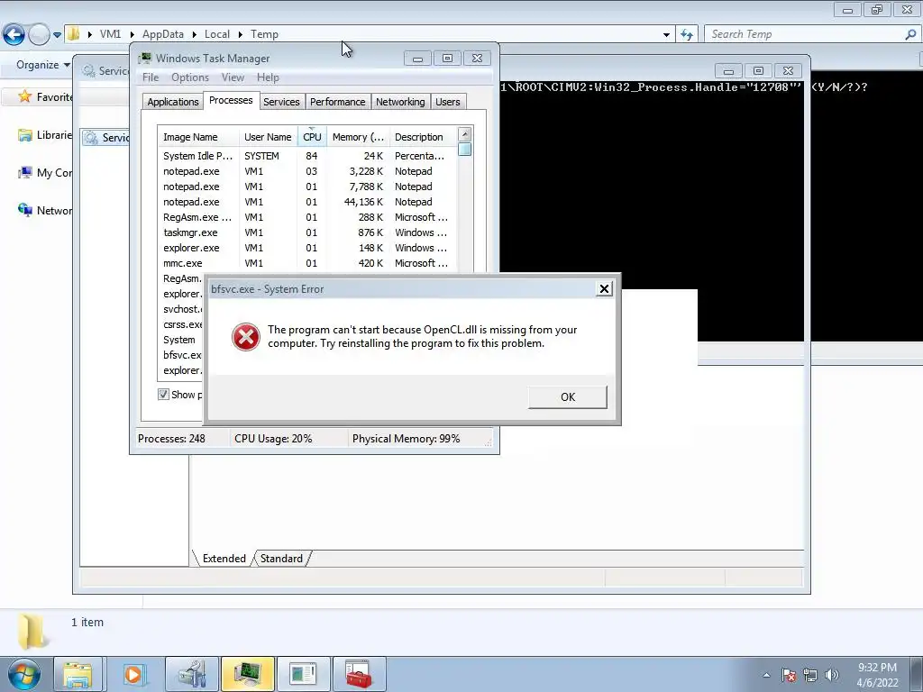Open the File menu in Task Manager
This screenshot has width=923, height=692.
151,77
